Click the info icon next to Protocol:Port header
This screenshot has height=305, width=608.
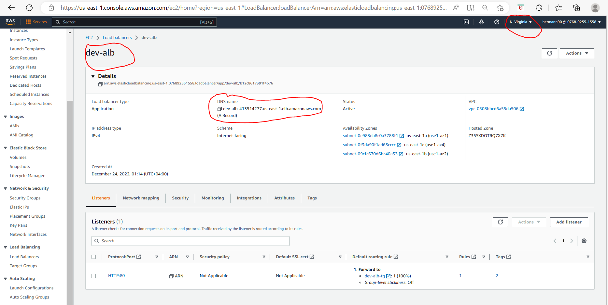tap(139, 257)
